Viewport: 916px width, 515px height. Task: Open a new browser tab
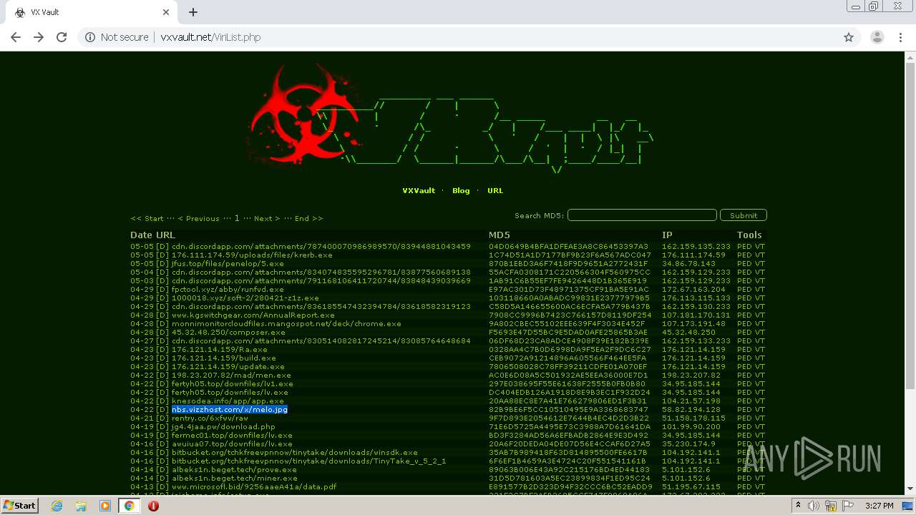click(x=193, y=12)
